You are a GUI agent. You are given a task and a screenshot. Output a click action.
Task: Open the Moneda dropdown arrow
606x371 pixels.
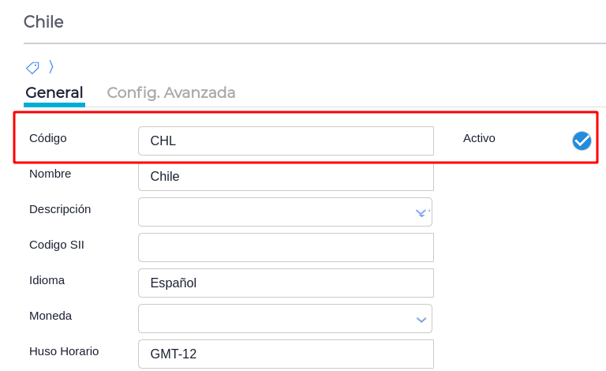[x=421, y=319]
